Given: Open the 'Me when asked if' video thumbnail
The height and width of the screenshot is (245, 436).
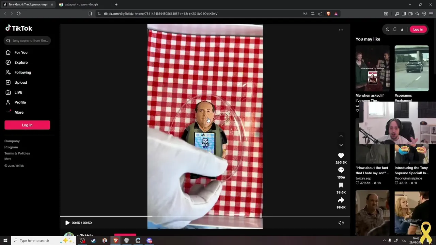Looking at the screenshot, I should pos(373,68).
